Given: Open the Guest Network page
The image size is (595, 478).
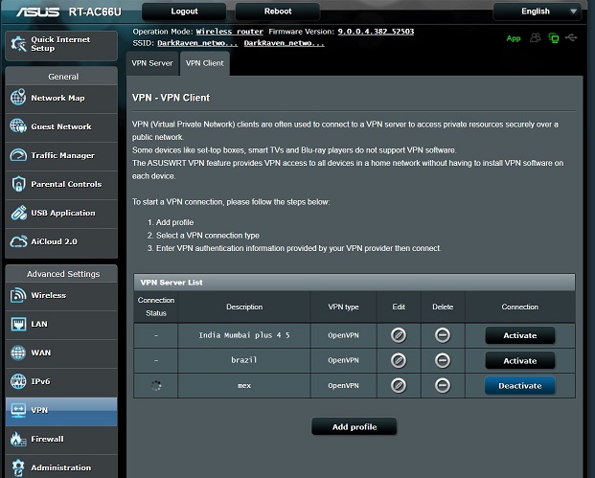Looking at the screenshot, I should click(61, 126).
